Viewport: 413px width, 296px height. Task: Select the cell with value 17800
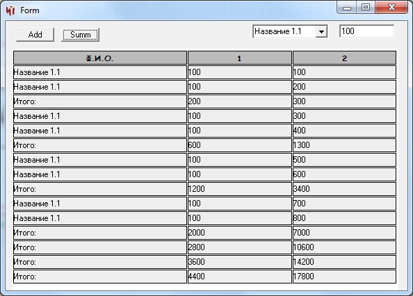345,277
